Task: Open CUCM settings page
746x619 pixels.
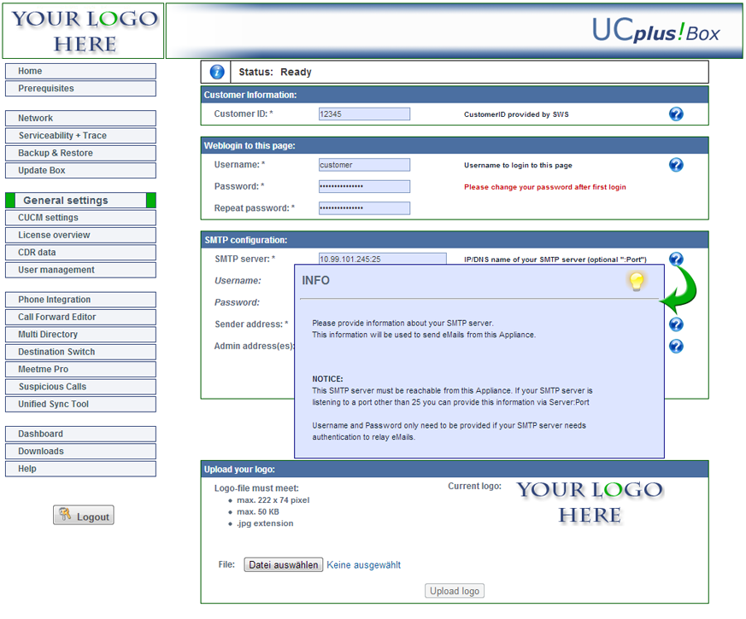Action: coord(80,217)
